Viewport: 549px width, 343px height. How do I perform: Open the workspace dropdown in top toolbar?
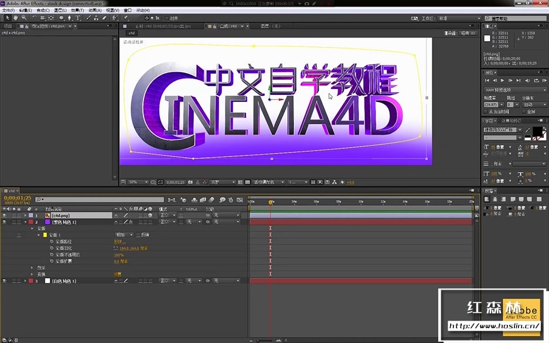[460, 18]
